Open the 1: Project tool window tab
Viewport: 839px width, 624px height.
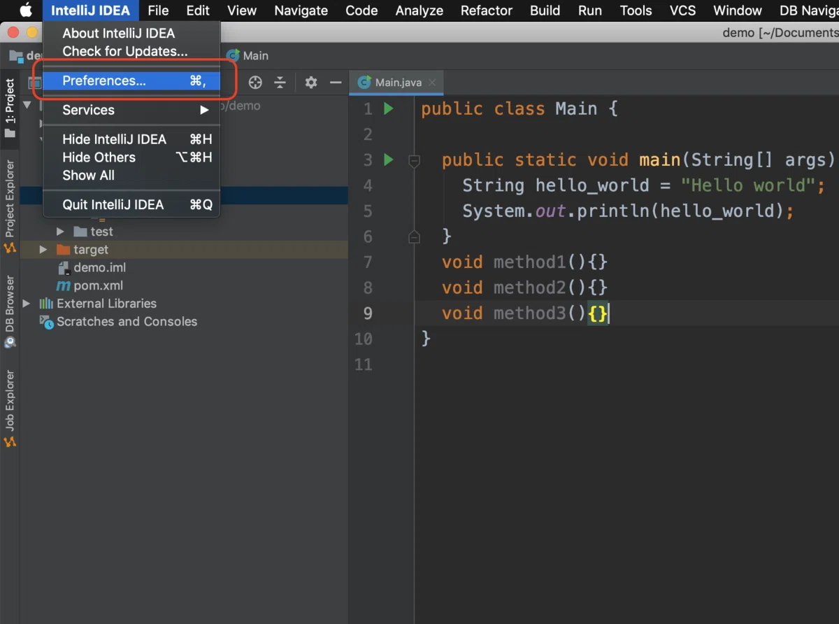click(10, 108)
